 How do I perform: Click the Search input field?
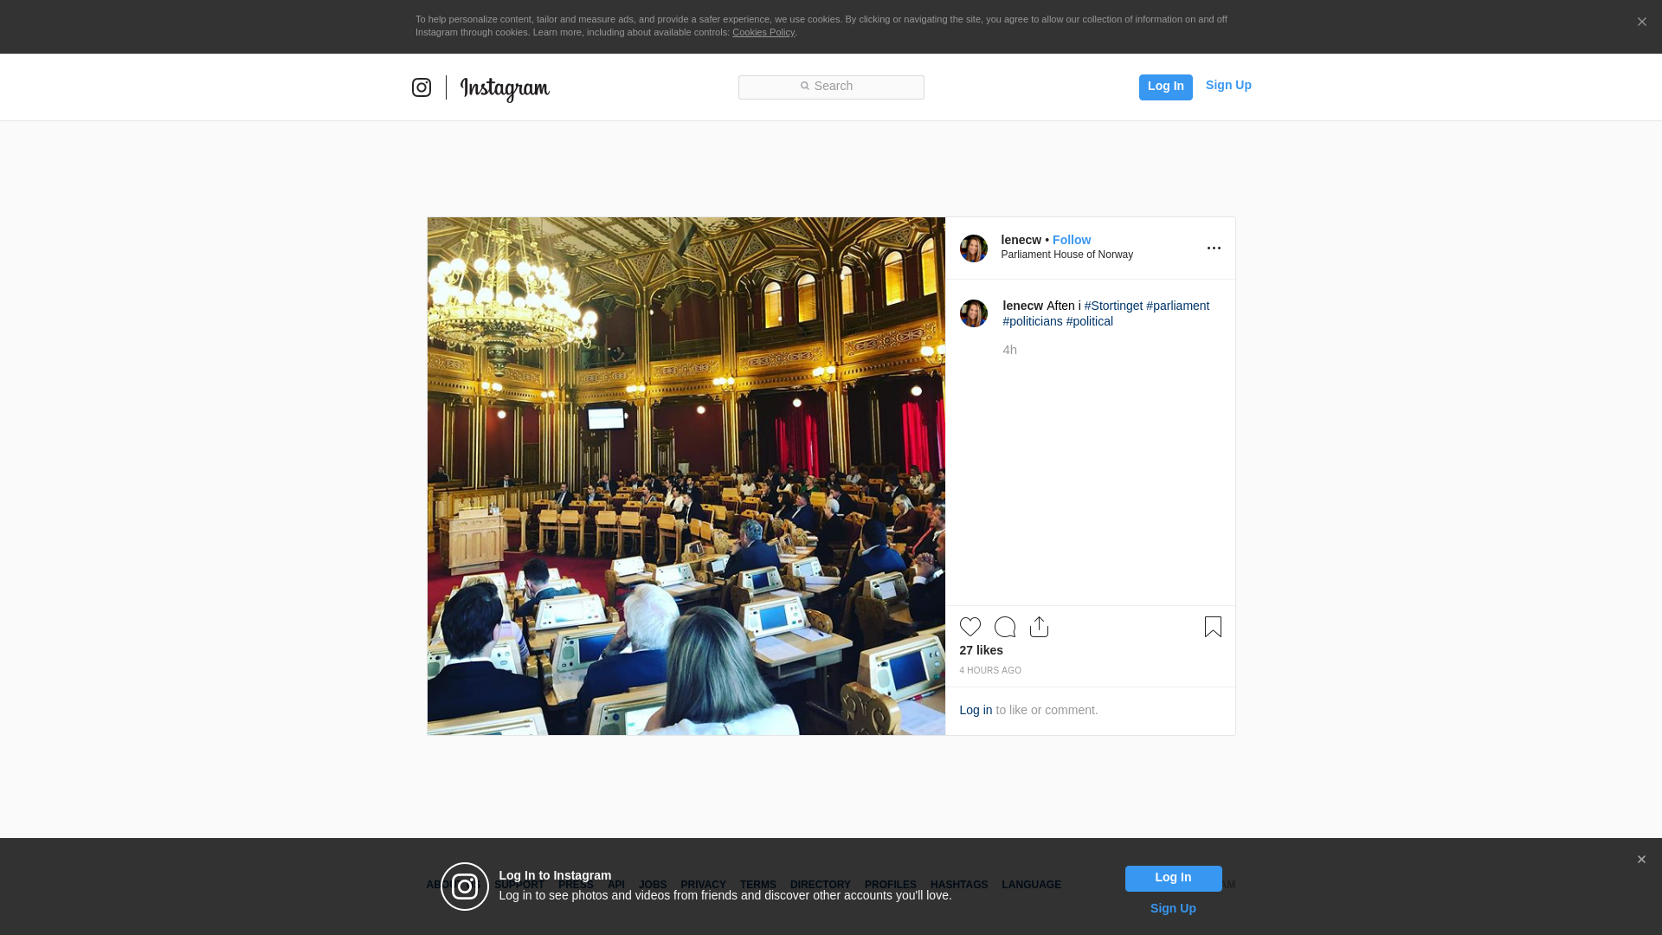click(x=831, y=87)
